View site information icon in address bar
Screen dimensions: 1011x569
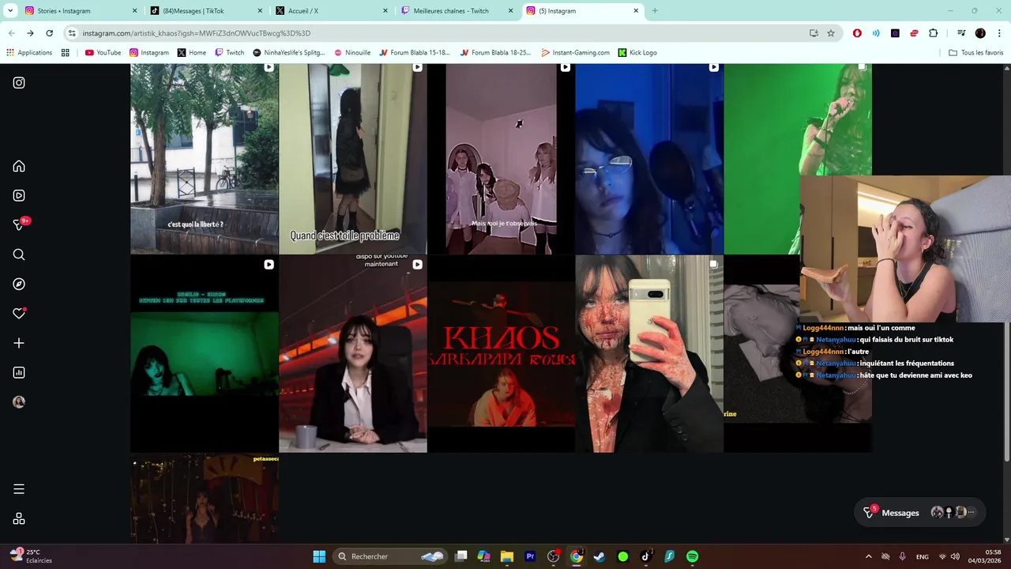(72, 33)
